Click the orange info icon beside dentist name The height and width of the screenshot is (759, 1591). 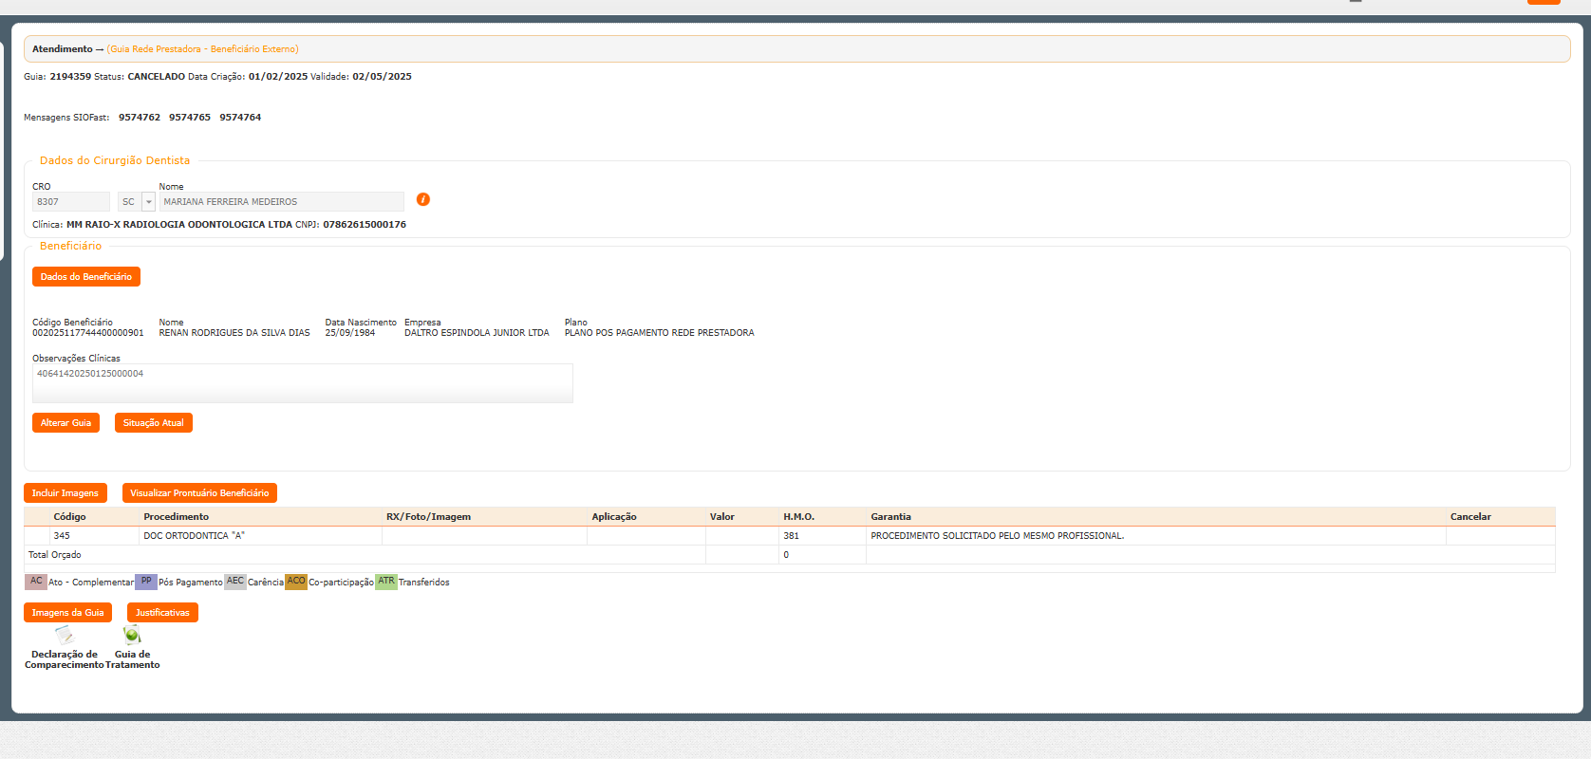tap(423, 199)
